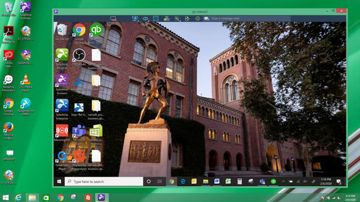Select the QuickBooks green desktop icon
The image size is (360, 202).
96,31
